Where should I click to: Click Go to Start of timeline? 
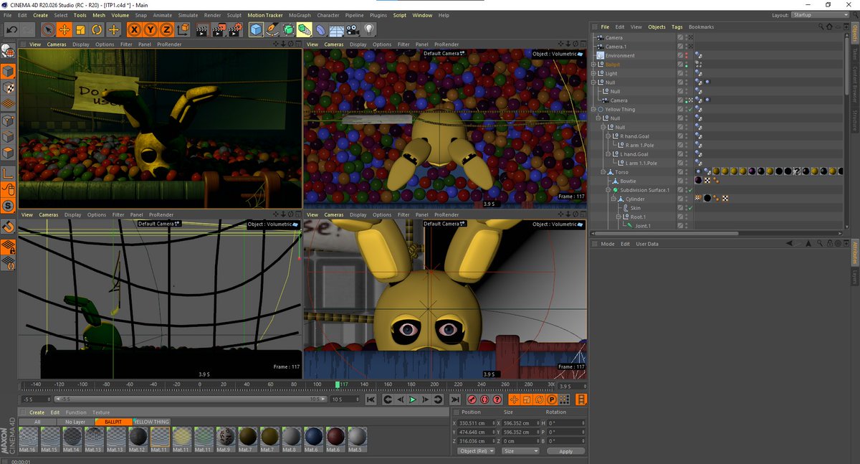pyautogui.click(x=371, y=399)
